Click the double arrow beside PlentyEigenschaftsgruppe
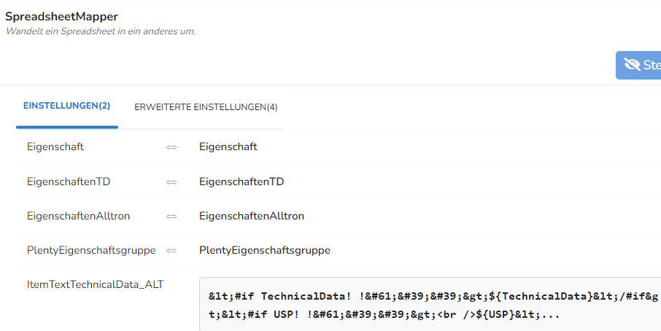Viewport: 661px width, 331px height. pyautogui.click(x=171, y=251)
